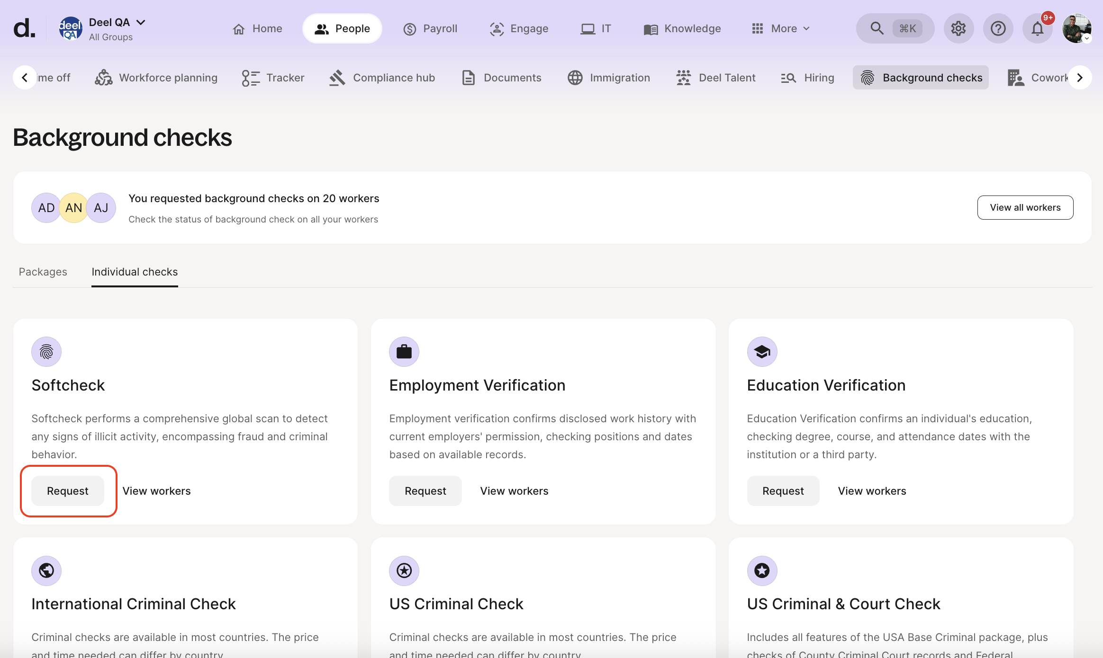Open the Deel QA organization switcher
1103x658 pixels.
pos(102,28)
